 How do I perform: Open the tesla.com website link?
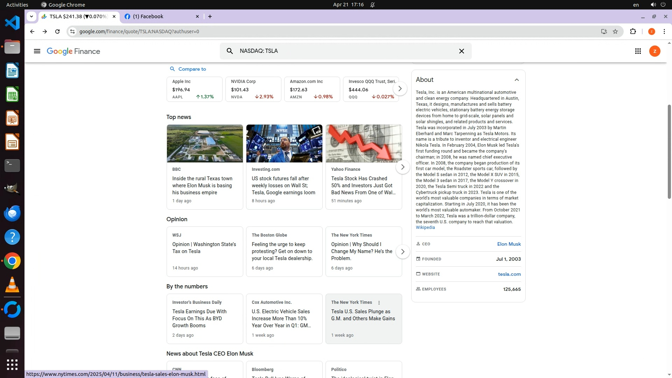coord(509,274)
